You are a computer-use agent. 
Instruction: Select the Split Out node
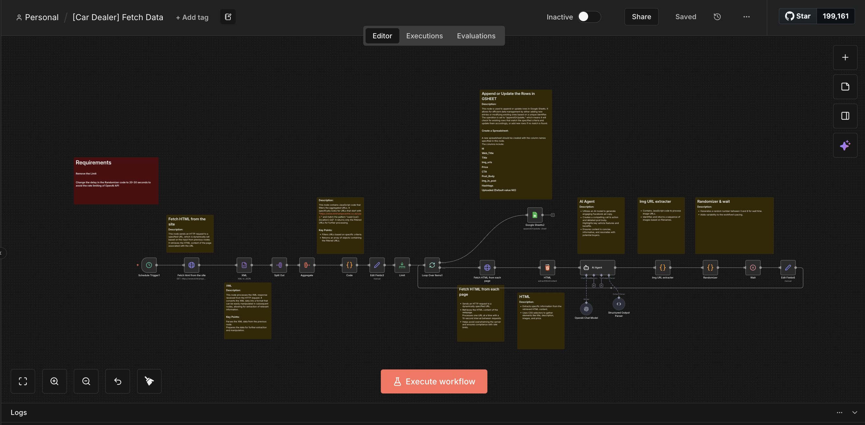[279, 265]
